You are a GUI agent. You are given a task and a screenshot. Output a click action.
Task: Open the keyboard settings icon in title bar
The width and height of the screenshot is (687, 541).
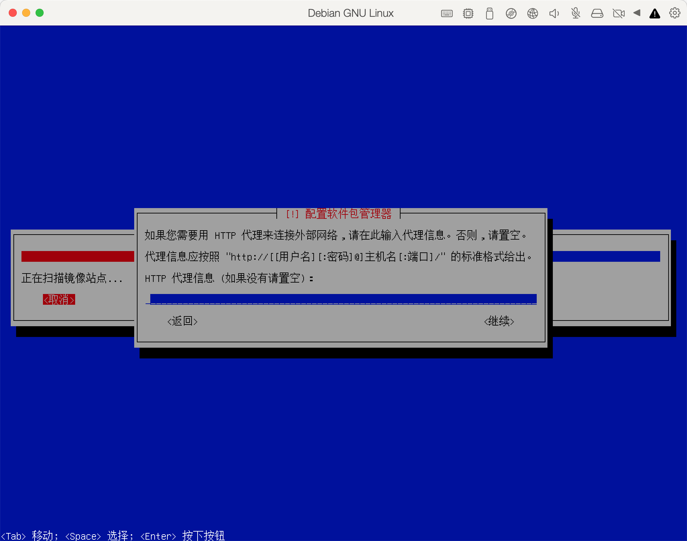point(446,13)
